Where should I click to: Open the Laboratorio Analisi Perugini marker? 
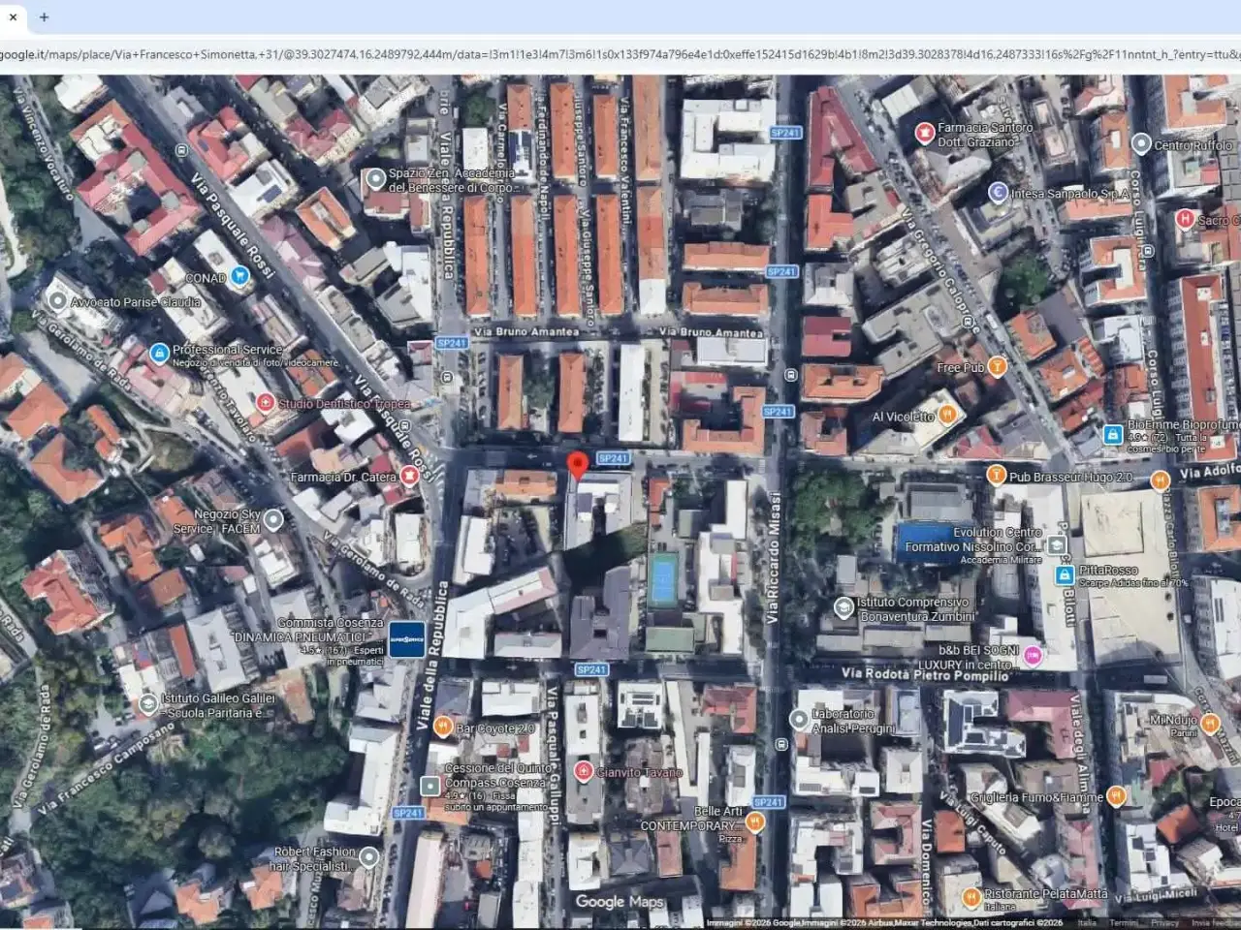tap(799, 720)
